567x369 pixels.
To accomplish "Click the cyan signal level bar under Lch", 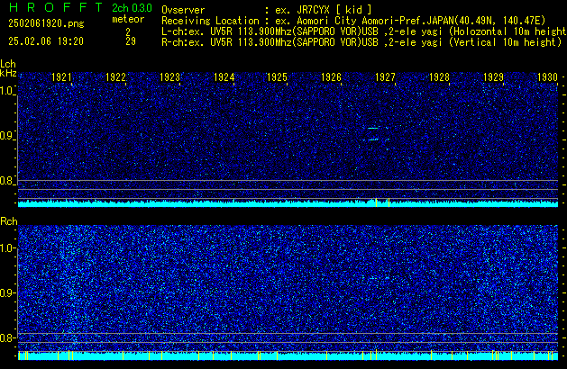I will pos(288,203).
